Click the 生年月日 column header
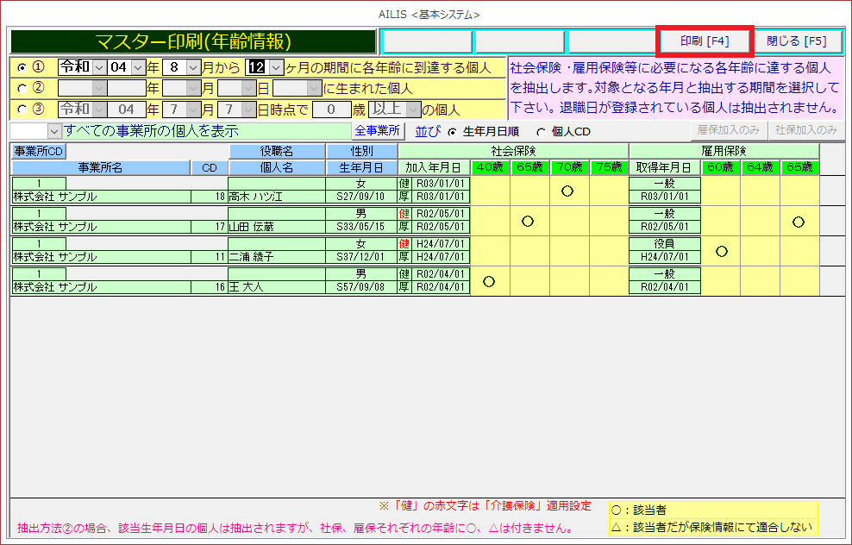Image resolution: width=852 pixels, height=545 pixels. (x=361, y=167)
